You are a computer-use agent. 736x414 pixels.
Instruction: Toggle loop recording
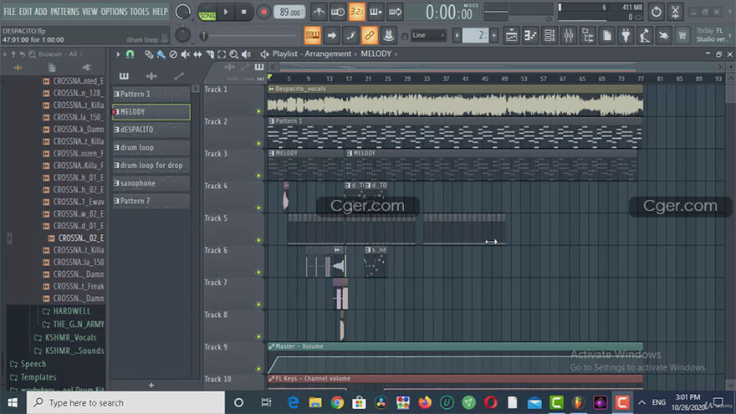[395, 12]
